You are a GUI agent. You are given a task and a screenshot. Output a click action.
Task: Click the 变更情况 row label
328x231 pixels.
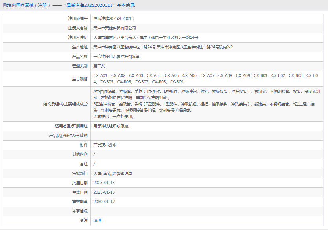tap(80, 211)
